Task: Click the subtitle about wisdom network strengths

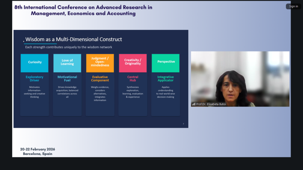Action: (x=69, y=47)
